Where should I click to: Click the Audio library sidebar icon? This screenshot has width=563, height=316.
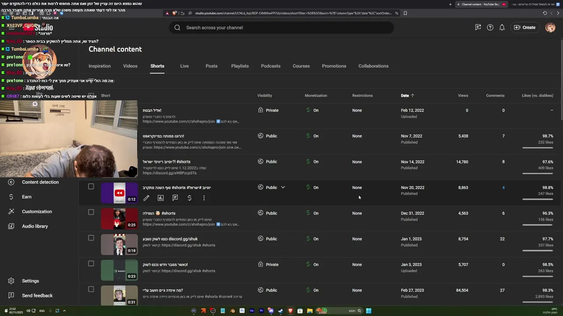pyautogui.click(x=11, y=226)
